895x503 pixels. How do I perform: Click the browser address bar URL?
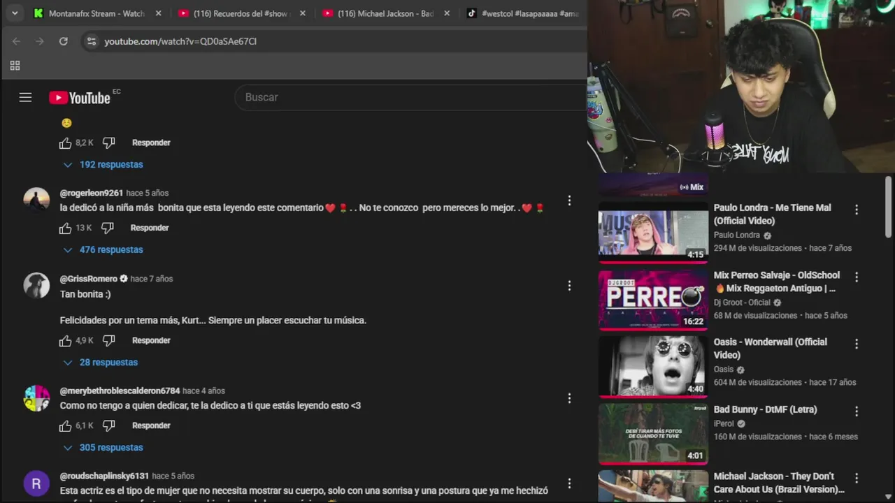tap(180, 41)
